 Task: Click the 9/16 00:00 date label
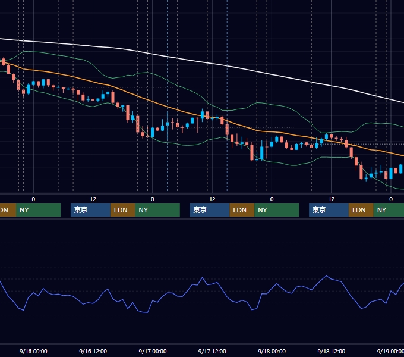[33, 351]
